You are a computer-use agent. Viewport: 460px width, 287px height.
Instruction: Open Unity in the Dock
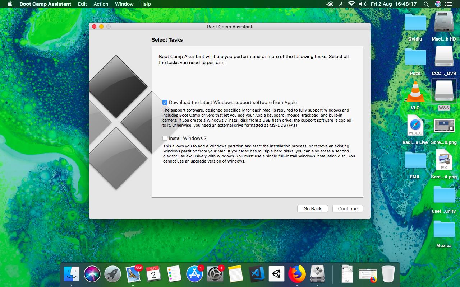point(276,274)
